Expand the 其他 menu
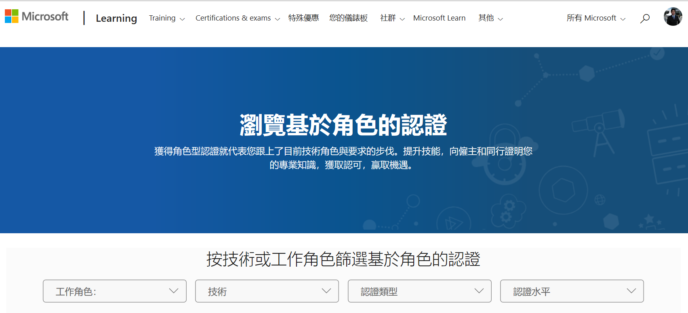Viewport: 688px width, 313px height. point(490,18)
